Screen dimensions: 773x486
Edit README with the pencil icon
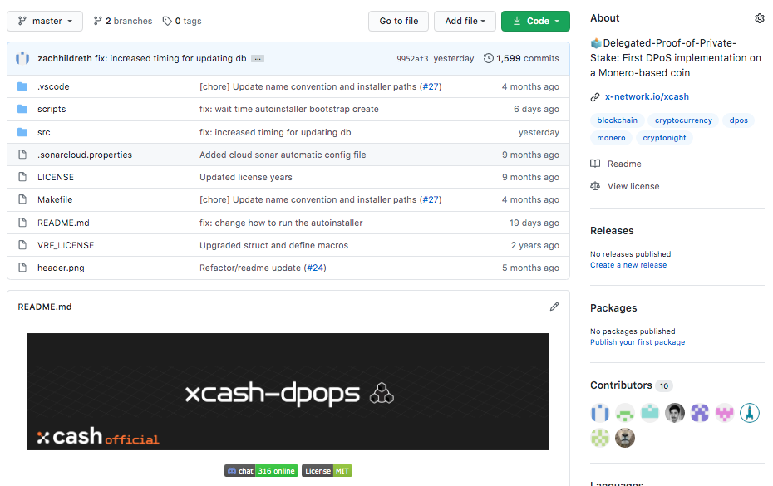point(554,307)
